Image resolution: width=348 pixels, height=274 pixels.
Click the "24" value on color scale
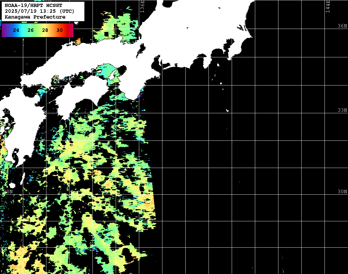[16, 30]
